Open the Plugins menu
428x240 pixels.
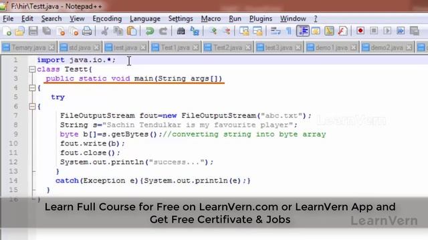[261, 19]
